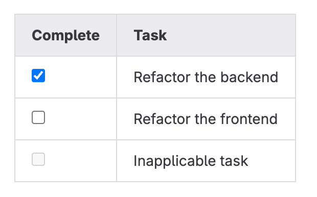Click the Refactor the backend task text
The width and height of the screenshot is (317, 197).
pos(206,77)
